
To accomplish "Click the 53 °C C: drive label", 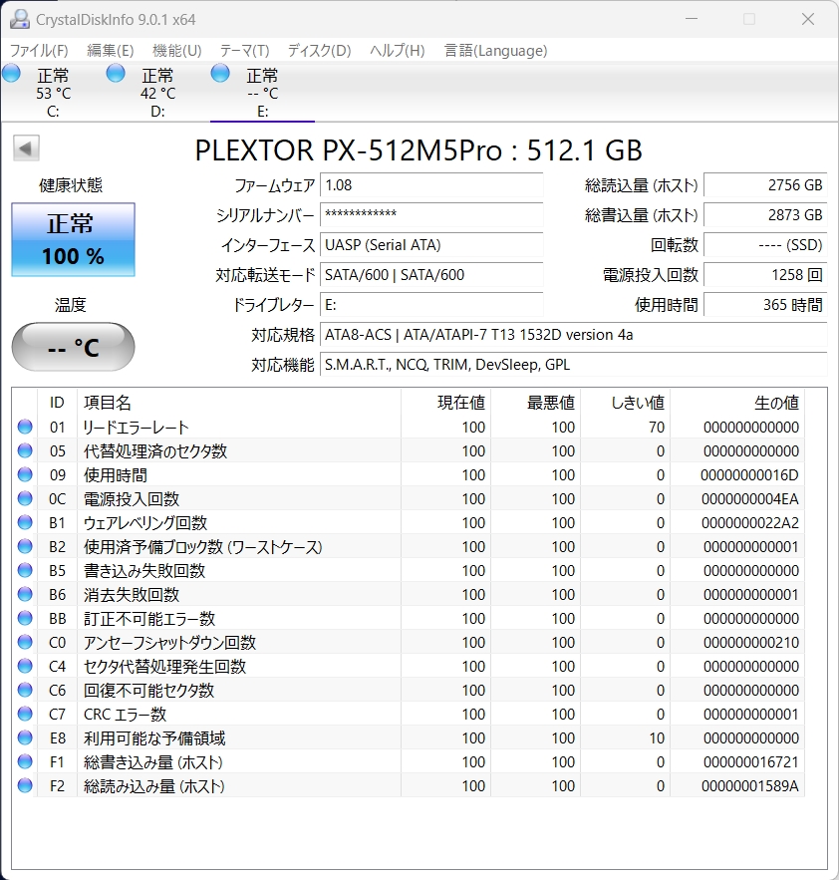I will click(x=54, y=93).
